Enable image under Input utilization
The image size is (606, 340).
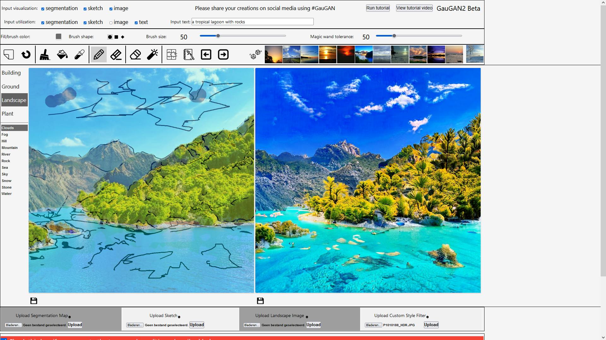coord(111,23)
